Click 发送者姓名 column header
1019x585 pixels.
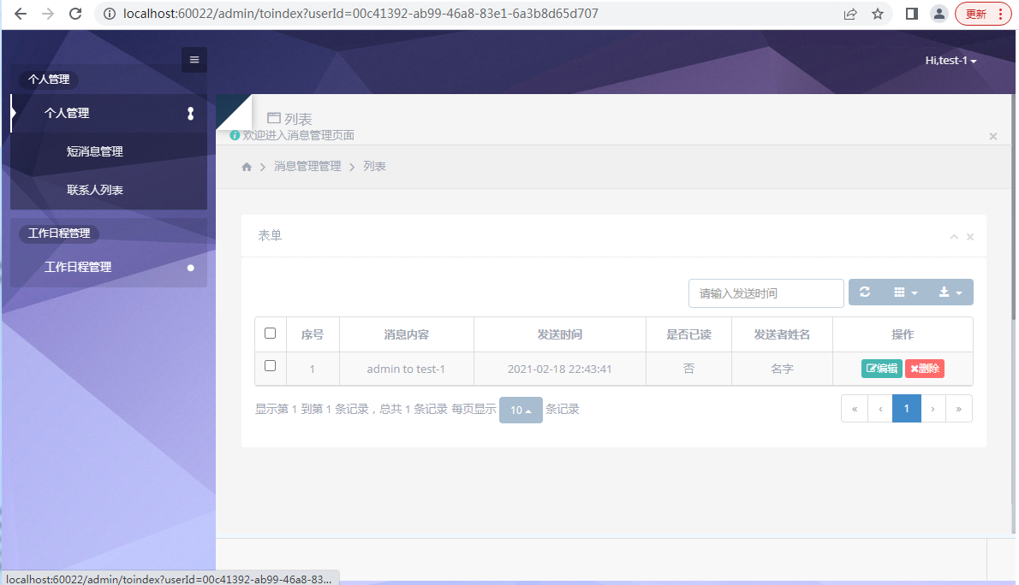tap(782, 334)
